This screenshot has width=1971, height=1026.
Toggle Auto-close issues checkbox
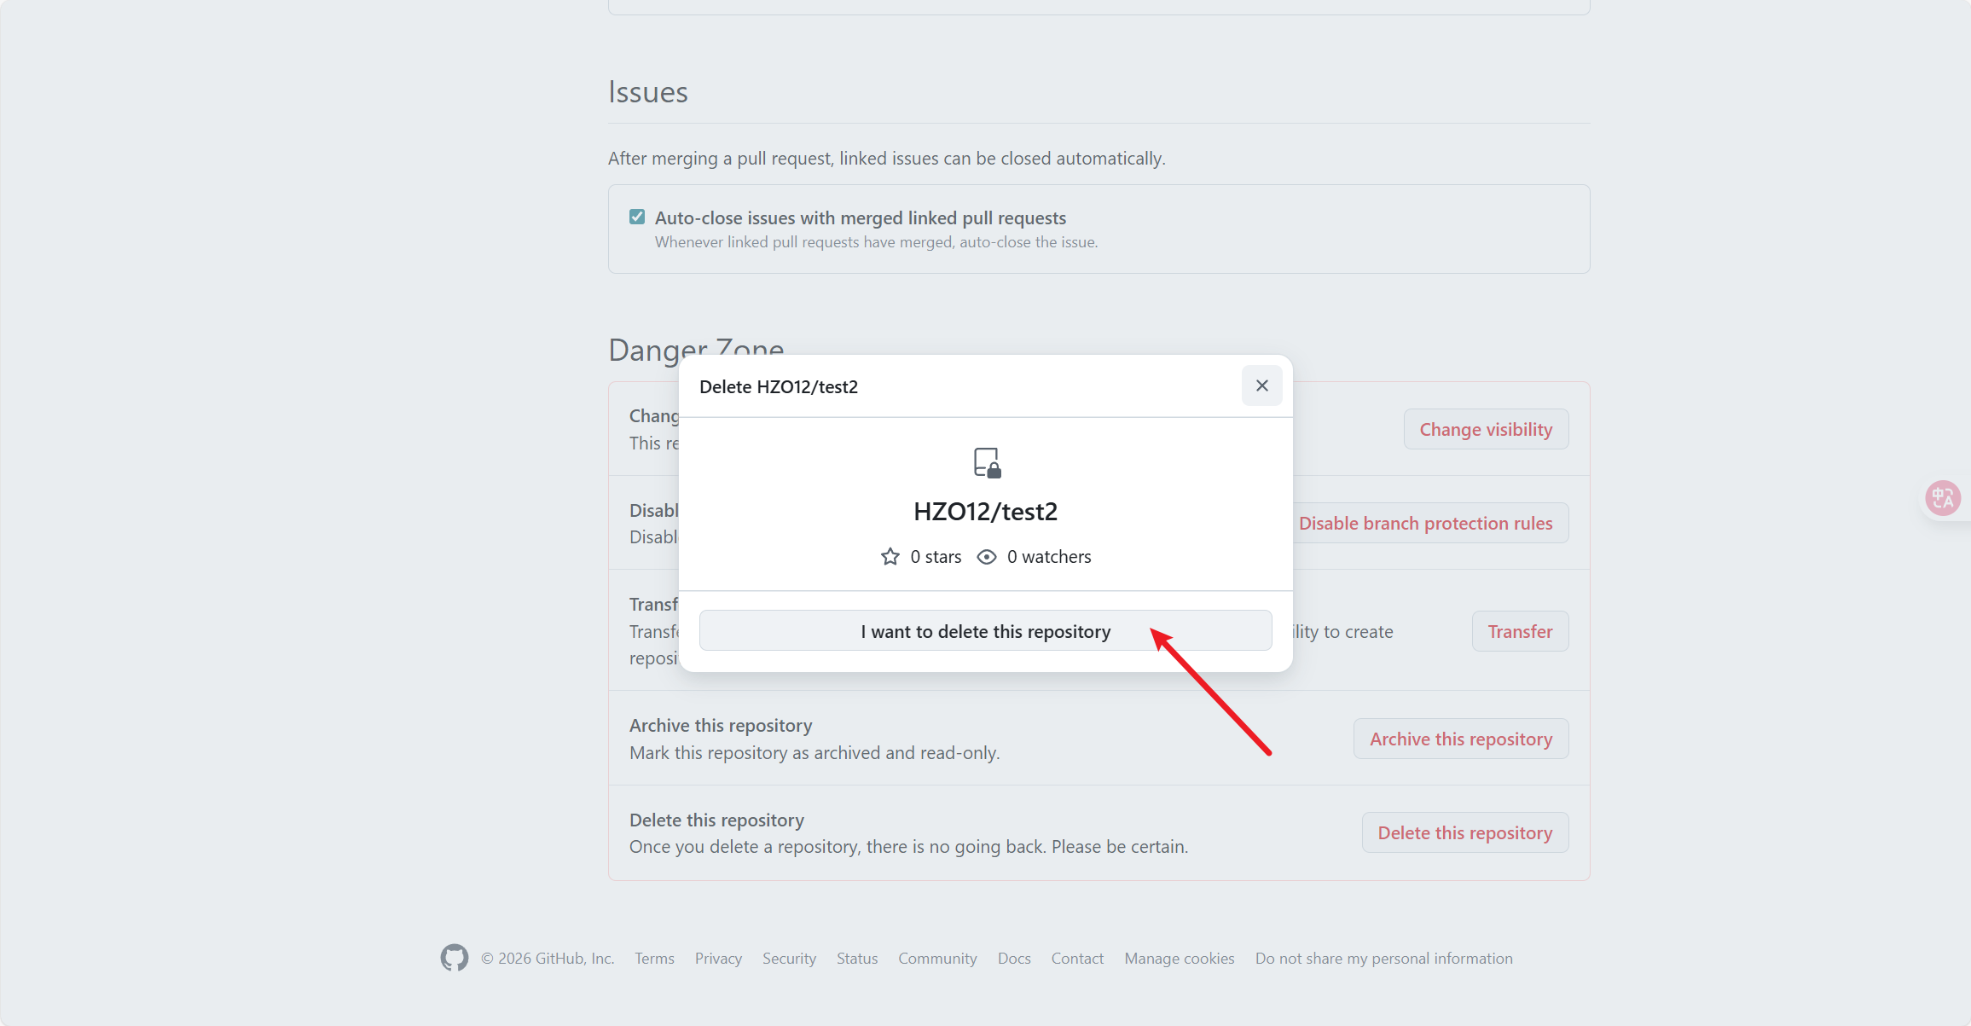637,217
